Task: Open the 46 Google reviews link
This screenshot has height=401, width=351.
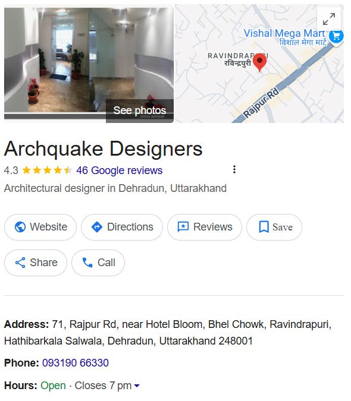Action: (120, 170)
